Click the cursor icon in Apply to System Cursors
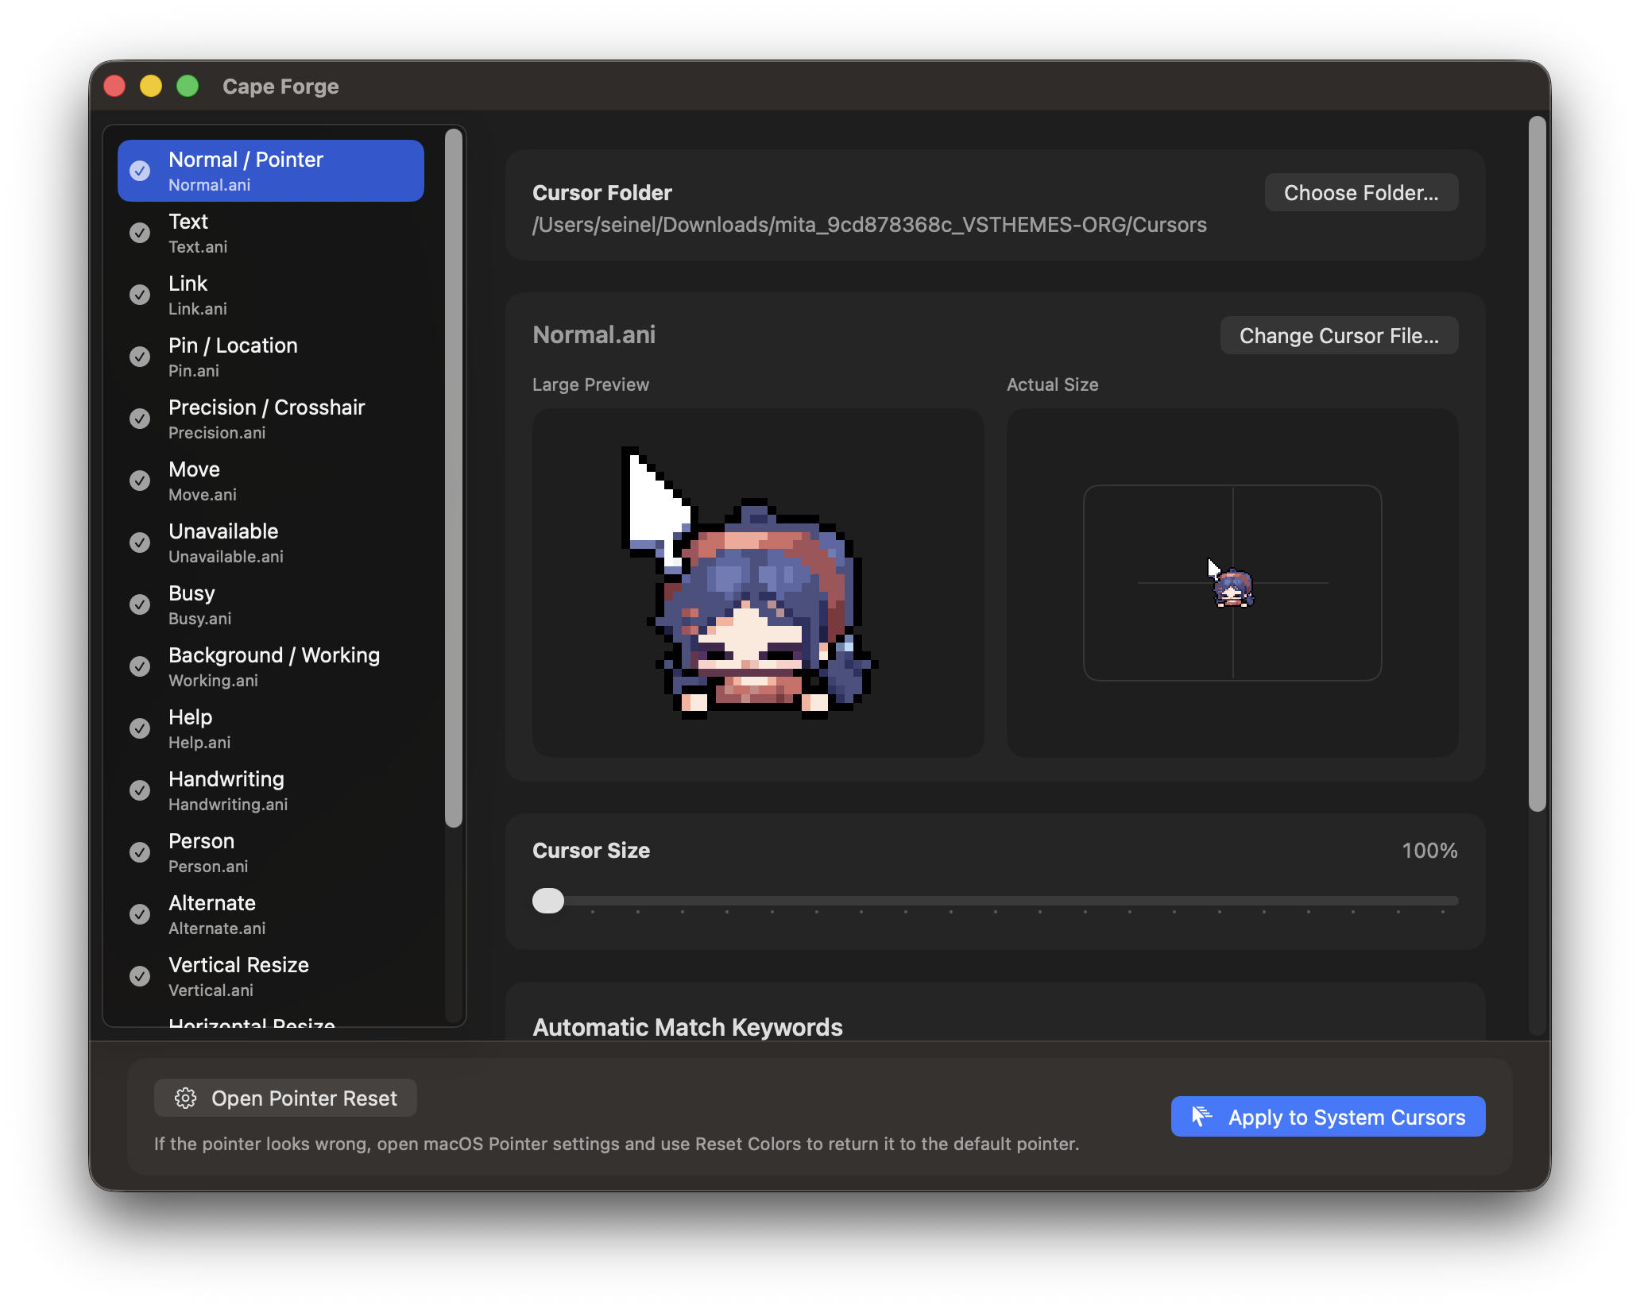 1201,1116
